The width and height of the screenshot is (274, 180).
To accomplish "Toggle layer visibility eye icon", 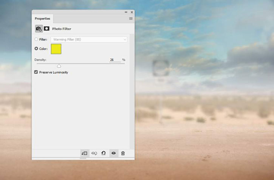I will [x=114, y=153].
